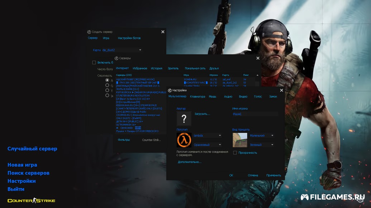Click the Counter-Strike icon in Серверы title

click(x=116, y=58)
